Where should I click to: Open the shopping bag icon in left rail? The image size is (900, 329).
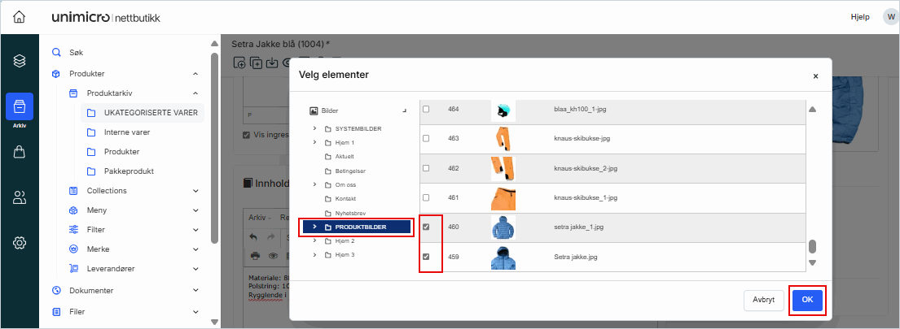(20, 152)
